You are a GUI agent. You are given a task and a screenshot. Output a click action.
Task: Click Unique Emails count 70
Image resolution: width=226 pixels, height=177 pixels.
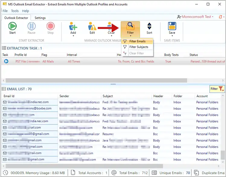tap(188, 173)
